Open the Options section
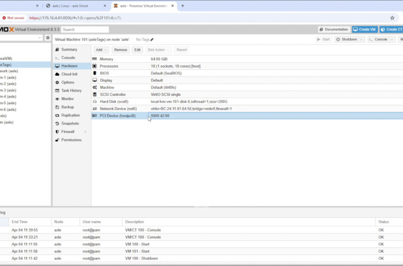The image size is (403, 266). point(72,82)
